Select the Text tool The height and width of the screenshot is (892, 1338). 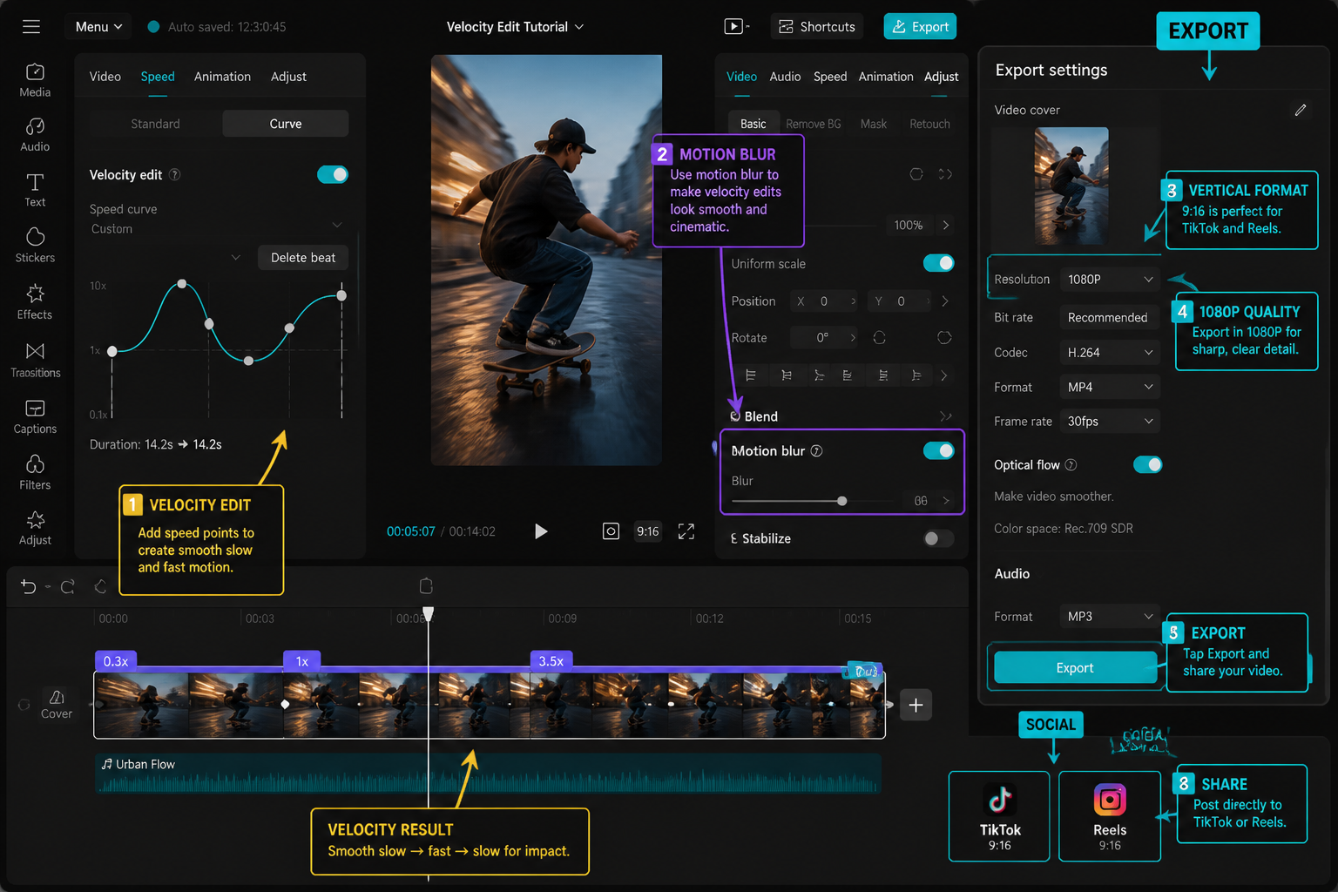(x=35, y=190)
